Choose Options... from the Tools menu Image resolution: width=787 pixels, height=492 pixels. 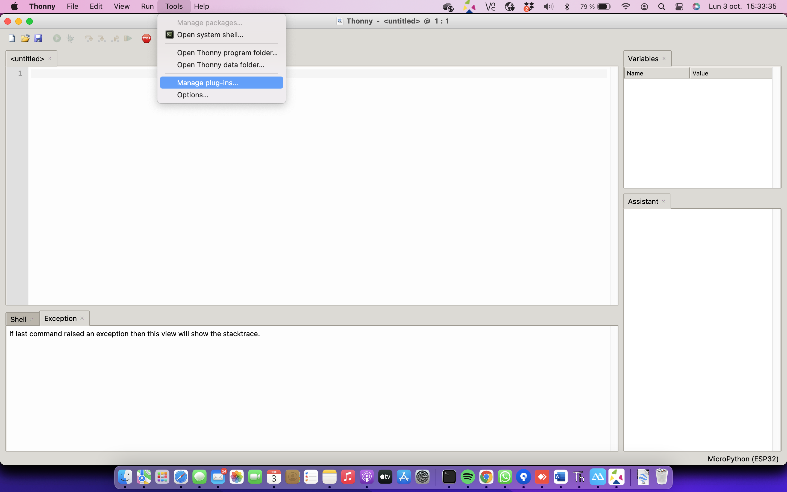tap(193, 95)
